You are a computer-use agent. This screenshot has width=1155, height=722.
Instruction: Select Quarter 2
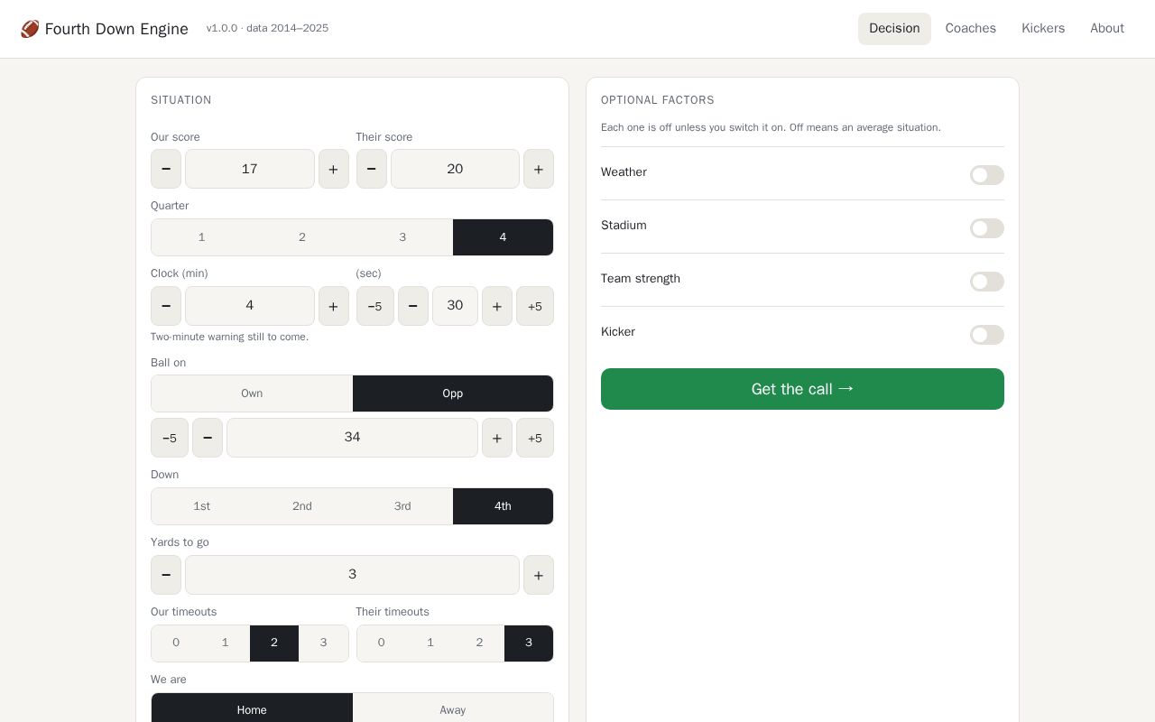(302, 237)
